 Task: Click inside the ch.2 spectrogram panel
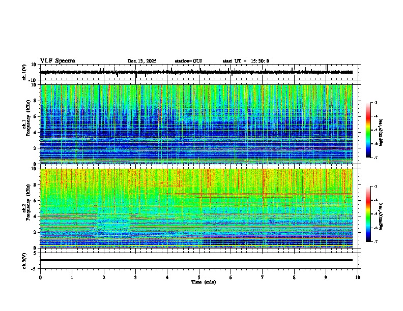196,208
